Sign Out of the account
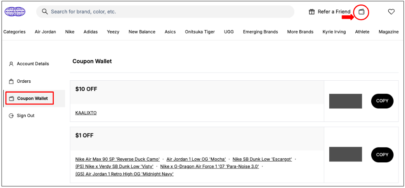The width and height of the screenshot is (405, 188). tap(26, 116)
